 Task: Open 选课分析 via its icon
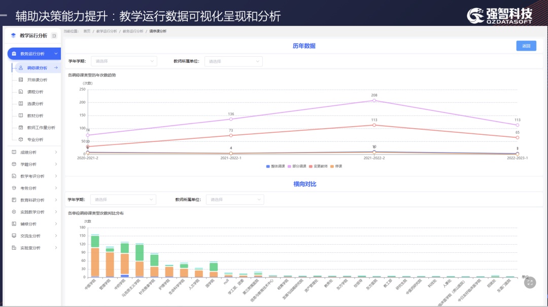pos(21,104)
